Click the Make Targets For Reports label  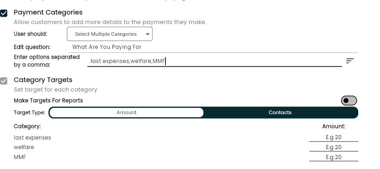coord(48,101)
